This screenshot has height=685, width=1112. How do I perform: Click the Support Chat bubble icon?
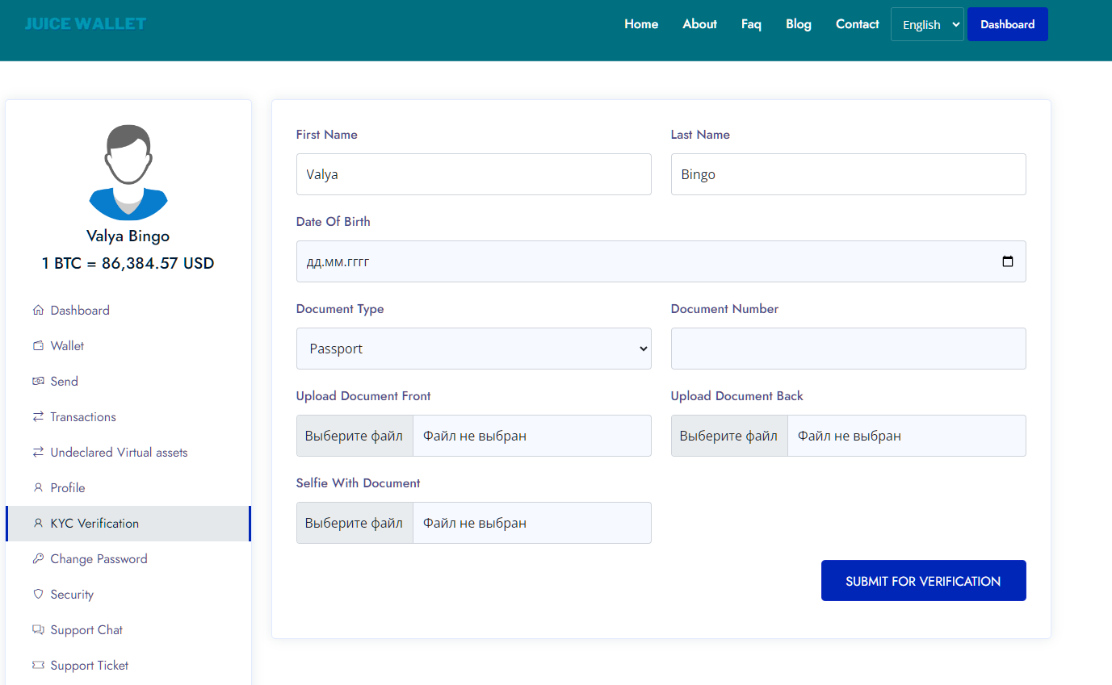pyautogui.click(x=38, y=630)
